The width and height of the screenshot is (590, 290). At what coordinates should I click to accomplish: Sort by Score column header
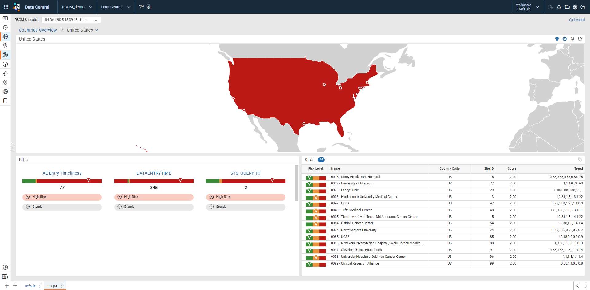(x=507, y=169)
